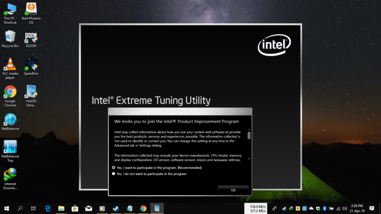The height and width of the screenshot is (214, 381).
Task: Select Google Chrome desktop shortcut
Action: click(10, 96)
